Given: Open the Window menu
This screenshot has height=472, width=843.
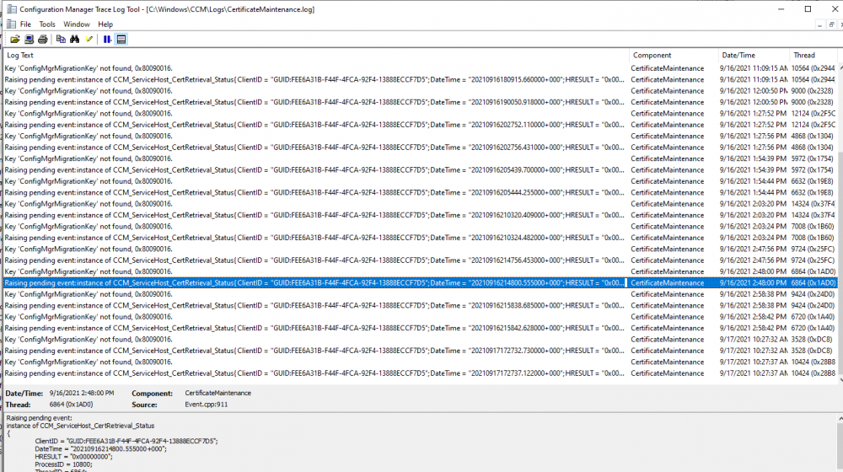Looking at the screenshot, I should (x=77, y=24).
